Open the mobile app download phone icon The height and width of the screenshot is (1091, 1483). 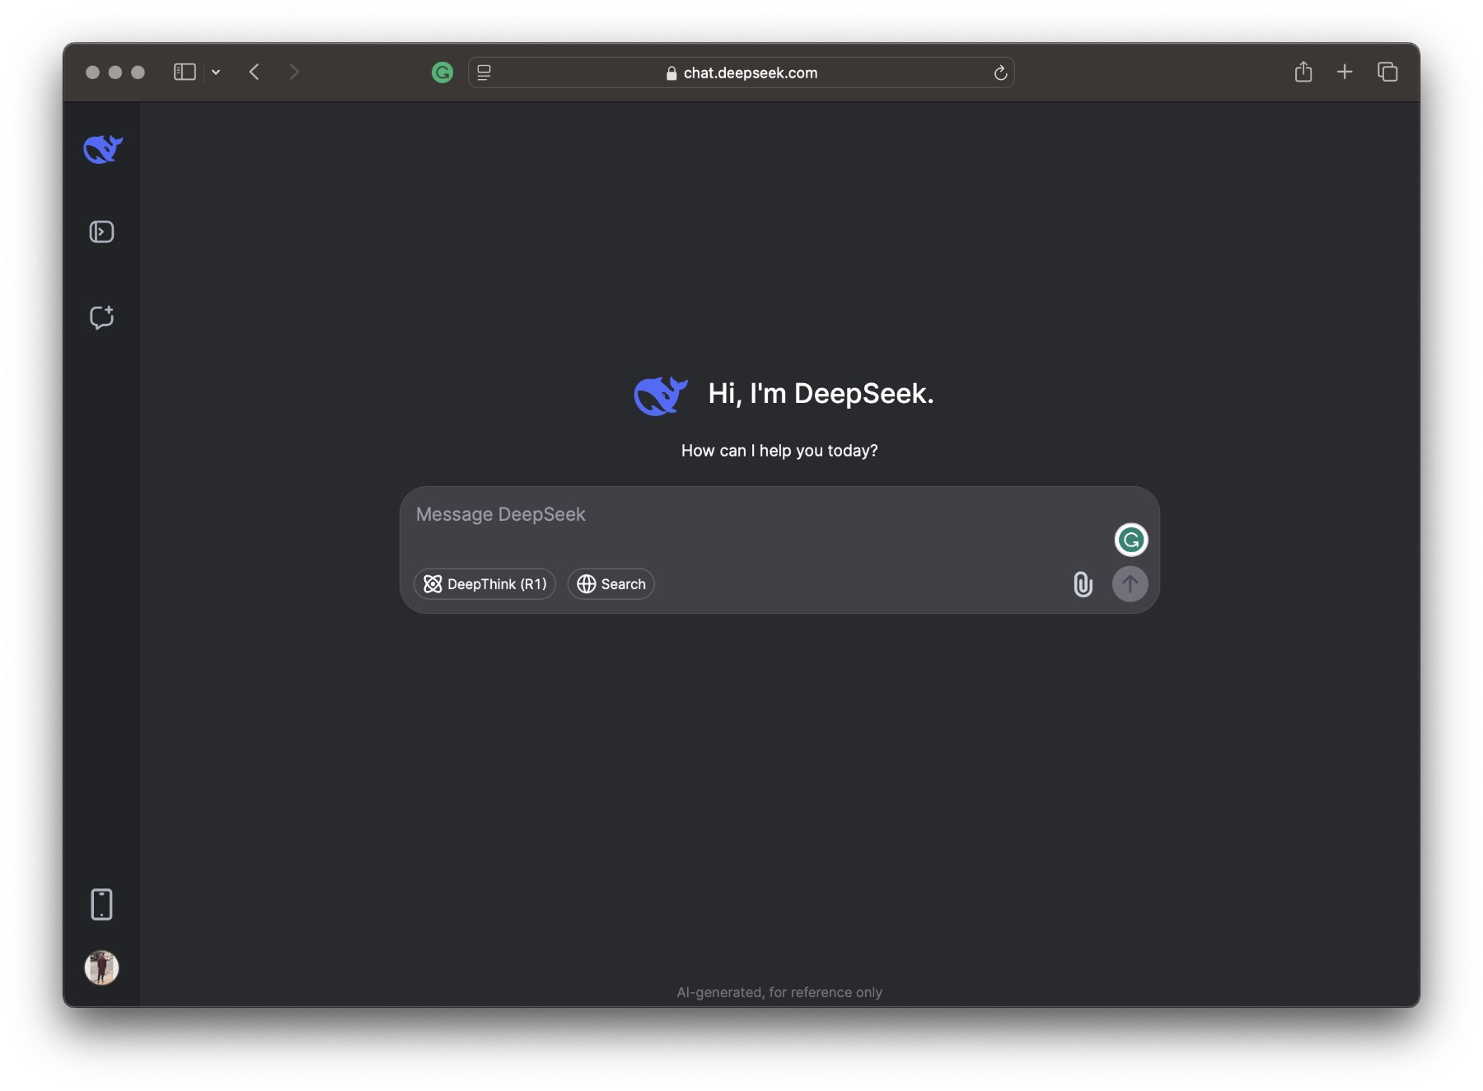coord(101,904)
